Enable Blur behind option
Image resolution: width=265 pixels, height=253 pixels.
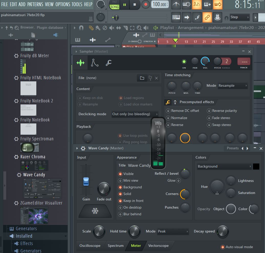tap(120, 214)
